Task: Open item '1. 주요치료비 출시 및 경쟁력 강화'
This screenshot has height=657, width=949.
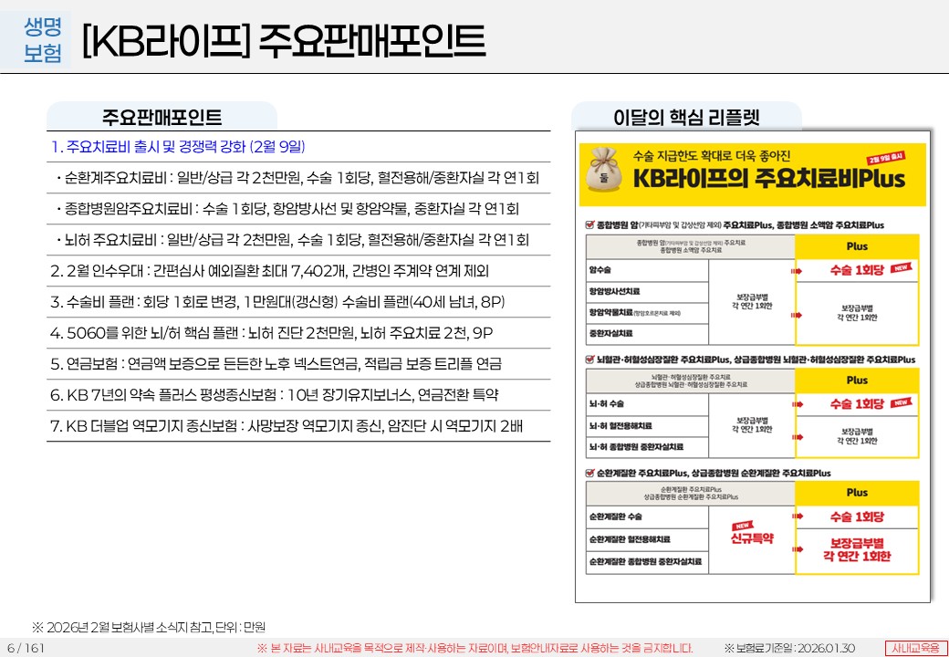Action: tap(179, 146)
